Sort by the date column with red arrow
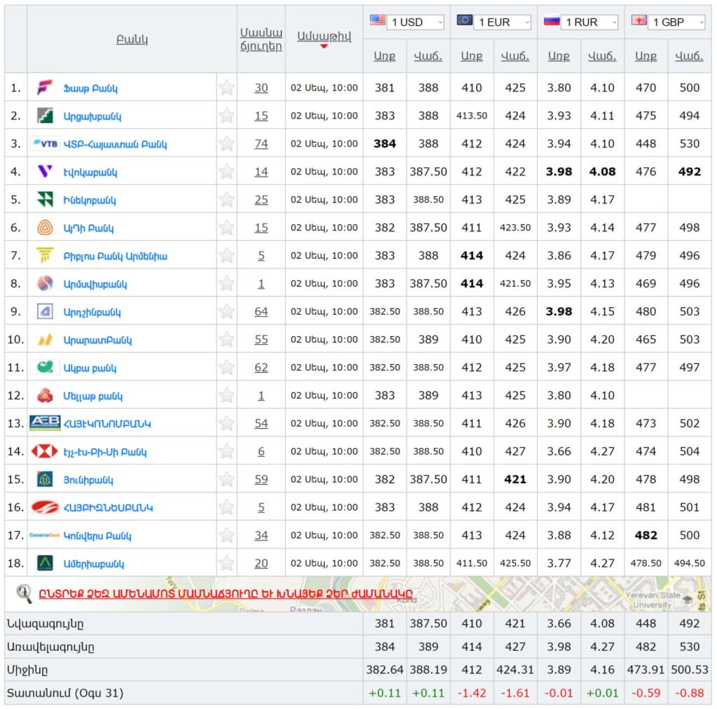 pos(323,36)
